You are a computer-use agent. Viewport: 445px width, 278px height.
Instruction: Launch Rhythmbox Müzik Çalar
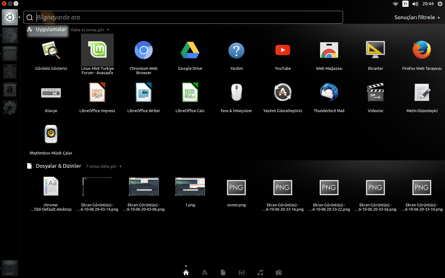pyautogui.click(x=51, y=134)
